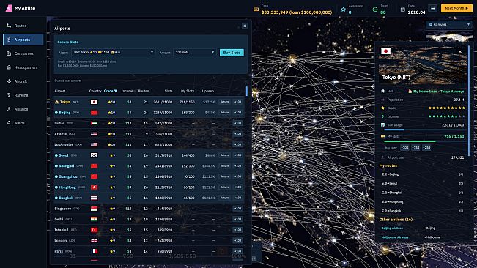Image resolution: width=477 pixels, height=268 pixels.
Task: Return slots at Tokyo airport
Action: [224, 102]
